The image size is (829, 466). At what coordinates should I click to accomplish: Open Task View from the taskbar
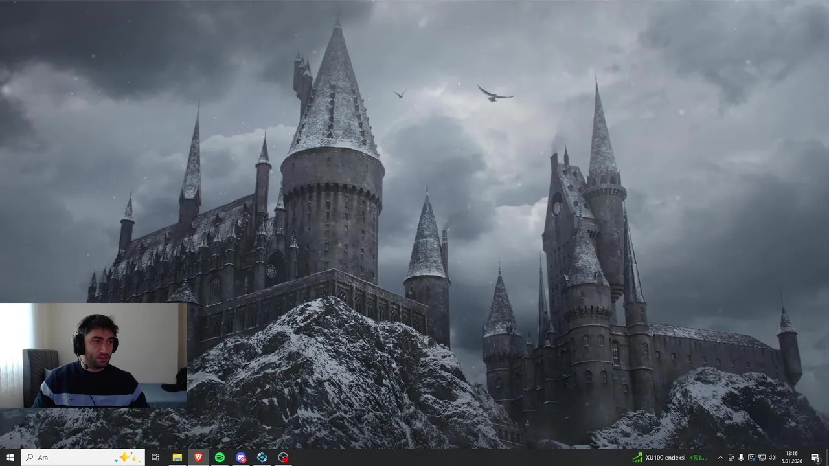pos(155,457)
